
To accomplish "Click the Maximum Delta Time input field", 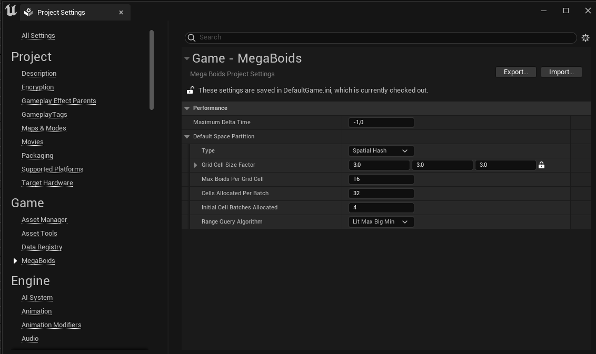I will point(381,122).
